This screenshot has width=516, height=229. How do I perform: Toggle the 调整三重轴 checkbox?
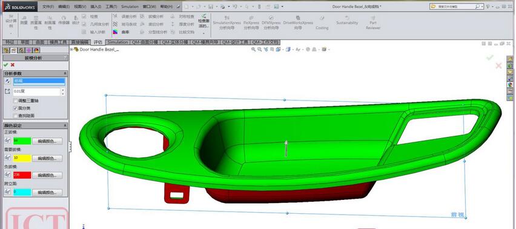[x=16, y=101]
